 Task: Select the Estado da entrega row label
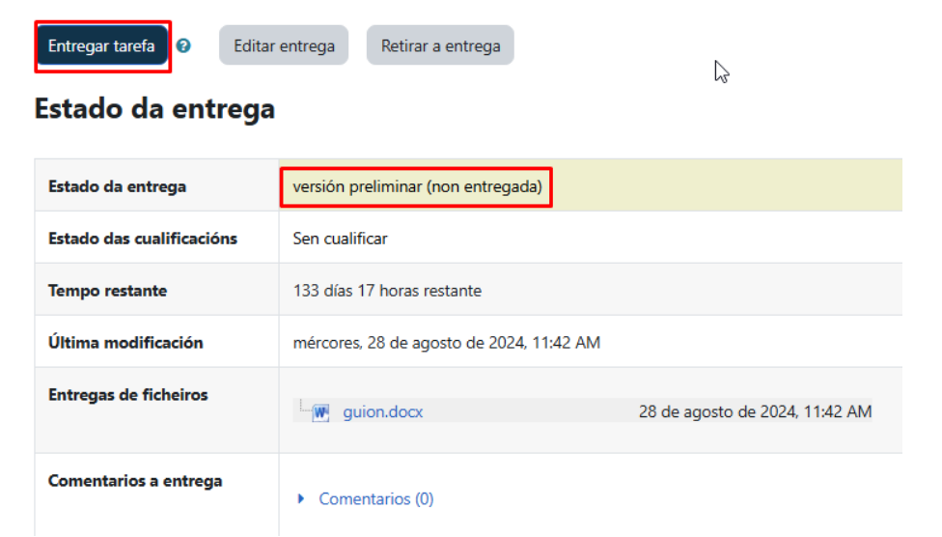tap(117, 186)
